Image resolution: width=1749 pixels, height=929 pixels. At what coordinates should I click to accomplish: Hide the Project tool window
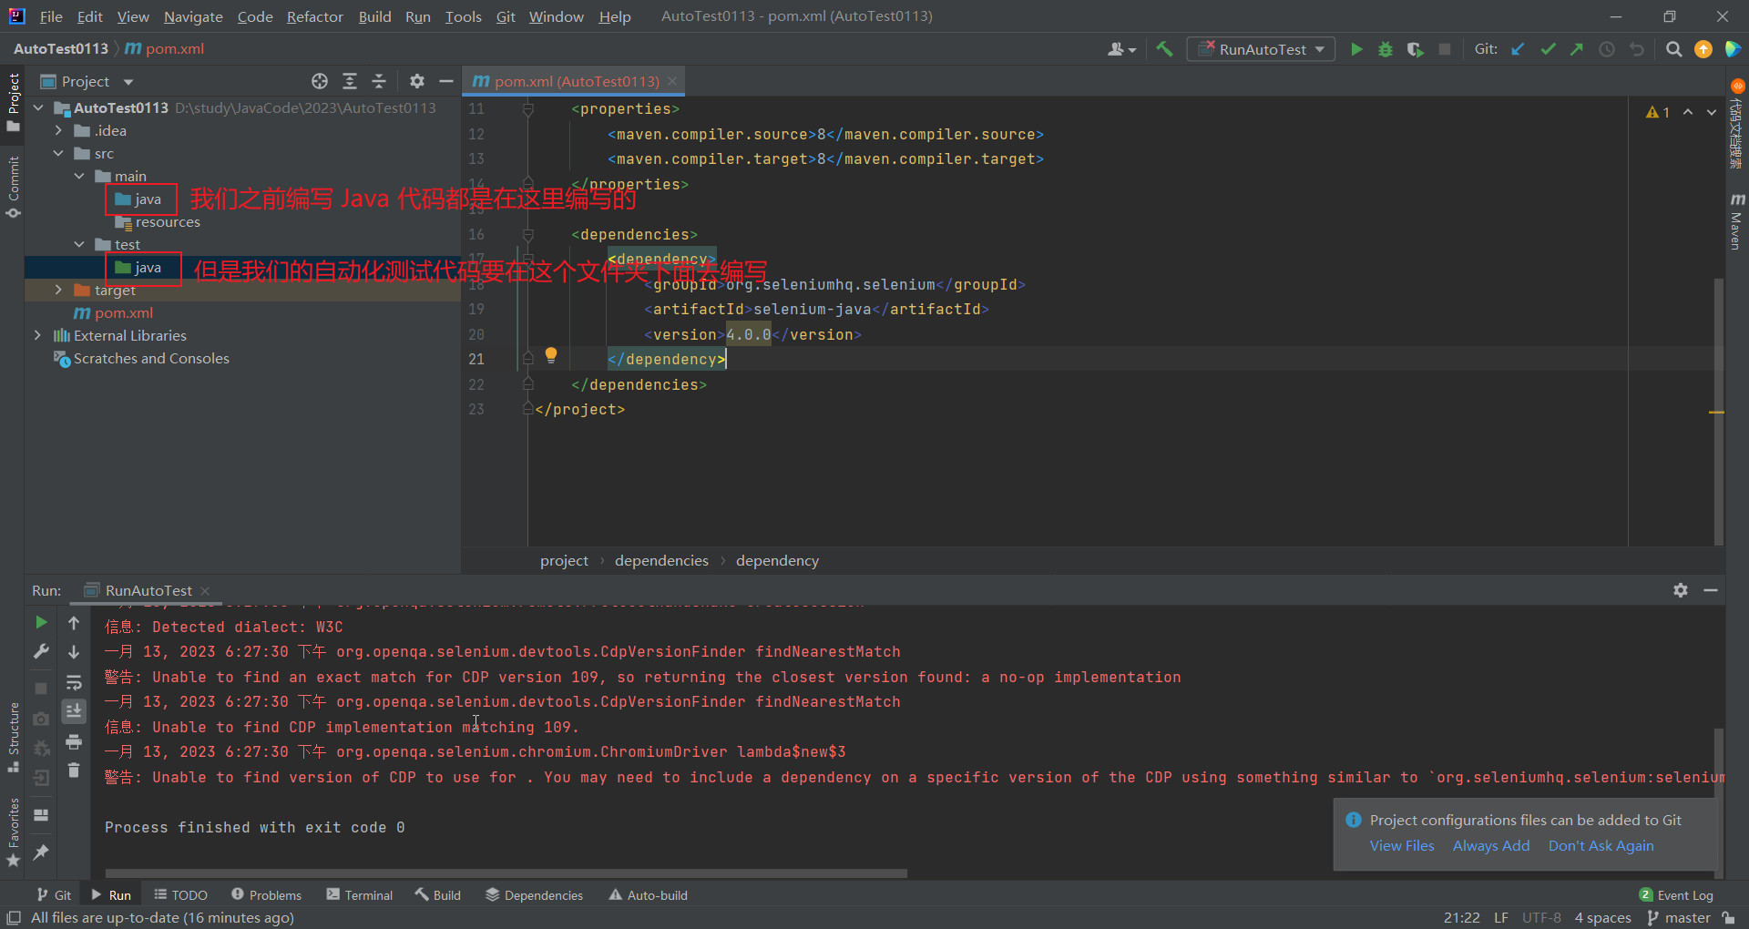[446, 81]
